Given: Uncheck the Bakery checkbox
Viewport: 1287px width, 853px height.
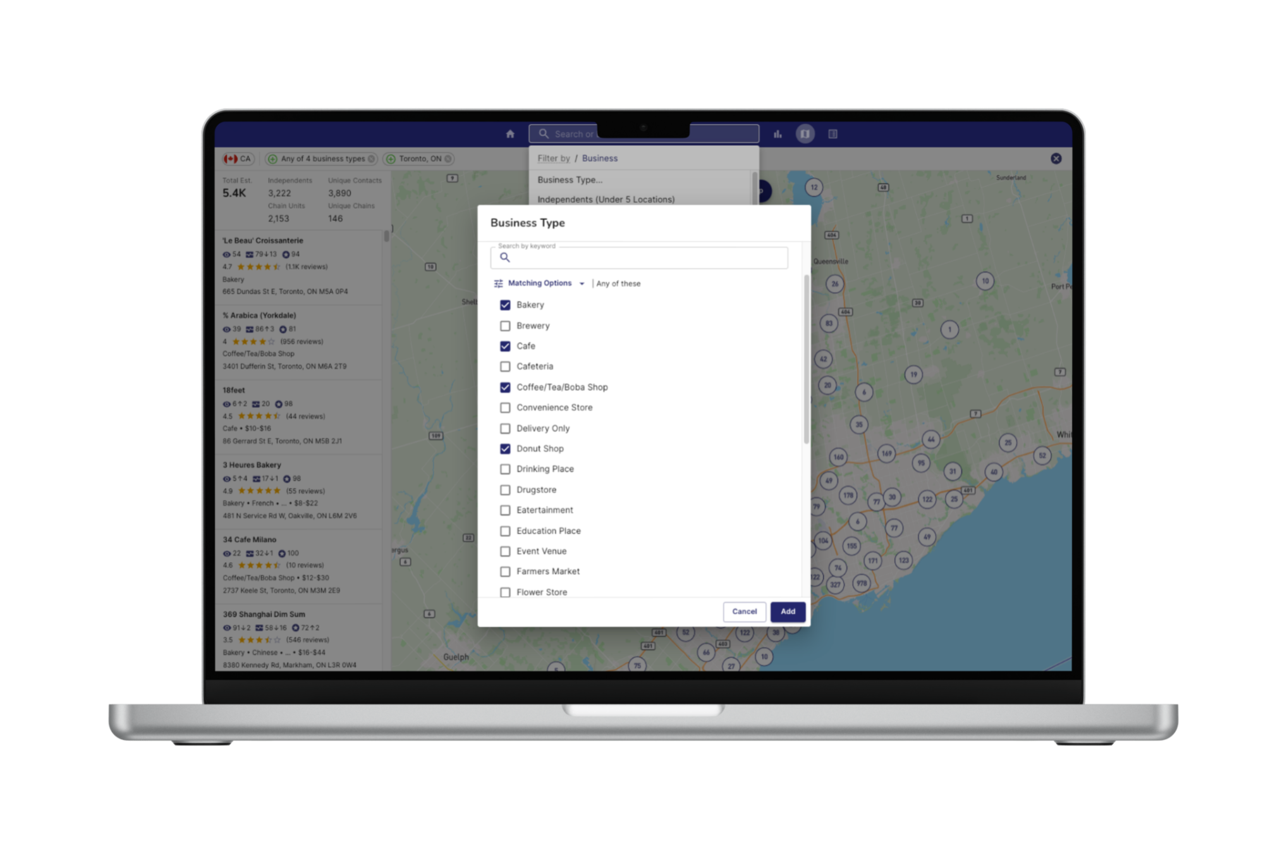Looking at the screenshot, I should tap(505, 305).
